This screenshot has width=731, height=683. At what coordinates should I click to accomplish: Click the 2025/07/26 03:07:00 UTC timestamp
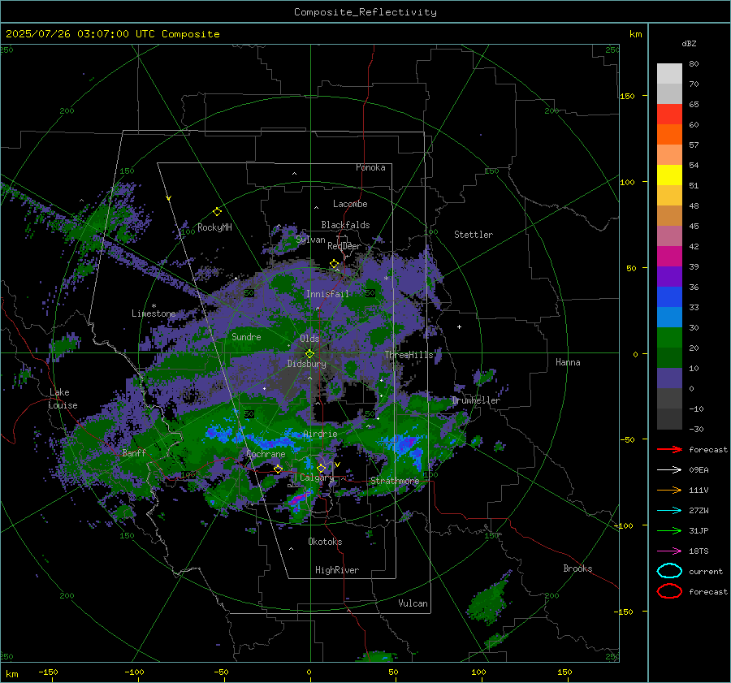point(80,34)
